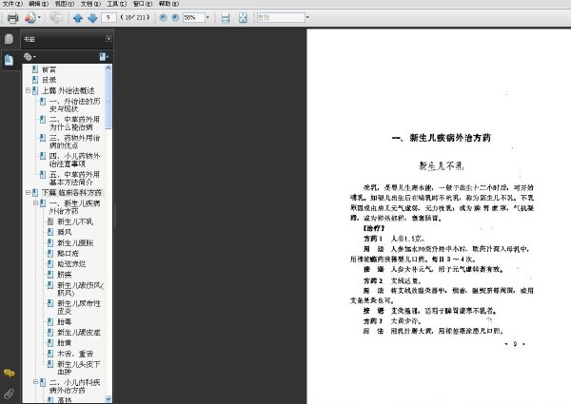Click the zoom percentage field showing 50%
The width and height of the screenshot is (571, 404).
point(193,17)
